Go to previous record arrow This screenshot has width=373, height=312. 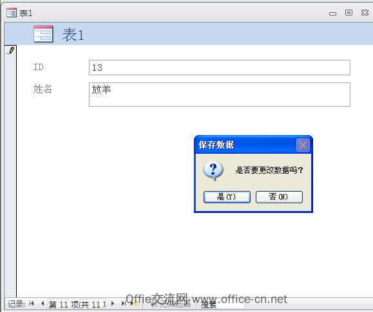(43, 304)
